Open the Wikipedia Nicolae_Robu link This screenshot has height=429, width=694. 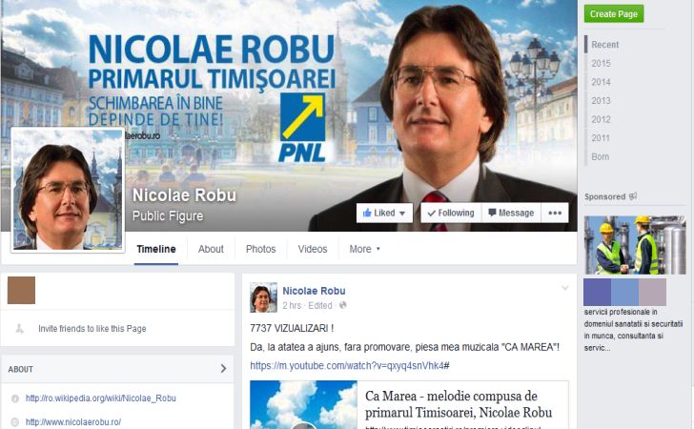coord(100,398)
